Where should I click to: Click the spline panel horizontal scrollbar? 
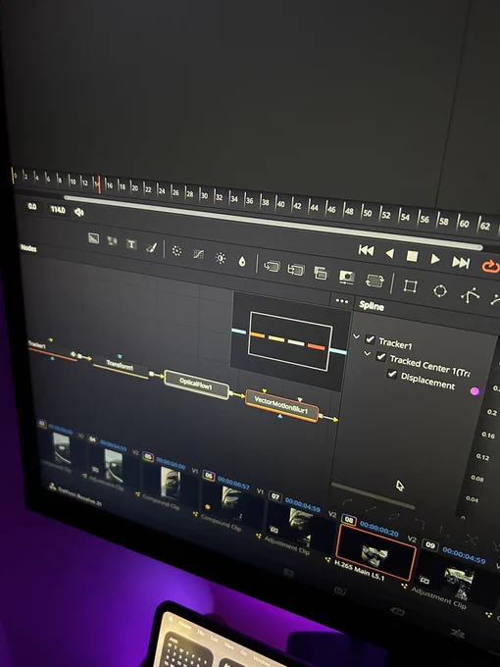pos(373,495)
